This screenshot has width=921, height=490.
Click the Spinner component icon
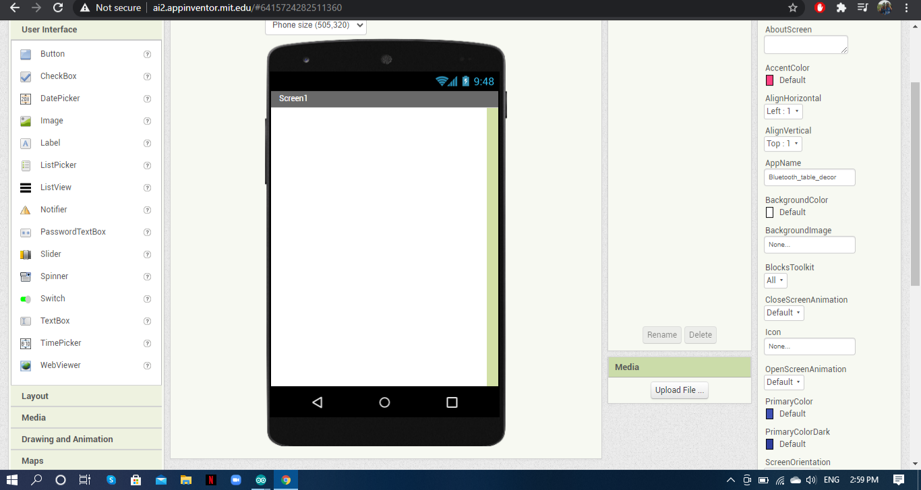coord(26,277)
